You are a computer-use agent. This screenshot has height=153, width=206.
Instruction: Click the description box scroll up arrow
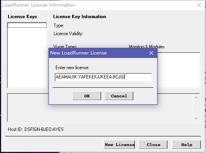[x=196, y=97]
